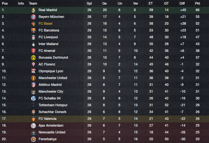Click the Spl column header
Screen dimensions: 209x143
click(x=89, y=3)
